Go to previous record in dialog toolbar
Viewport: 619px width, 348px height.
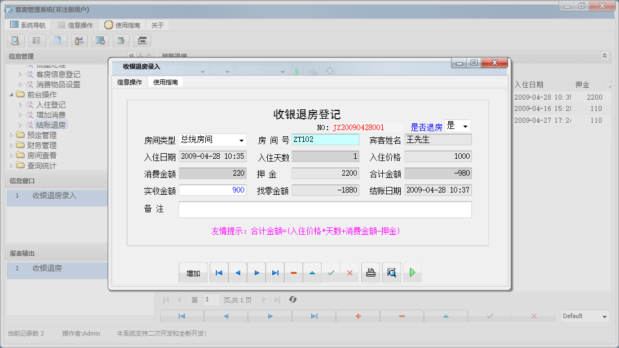click(237, 273)
